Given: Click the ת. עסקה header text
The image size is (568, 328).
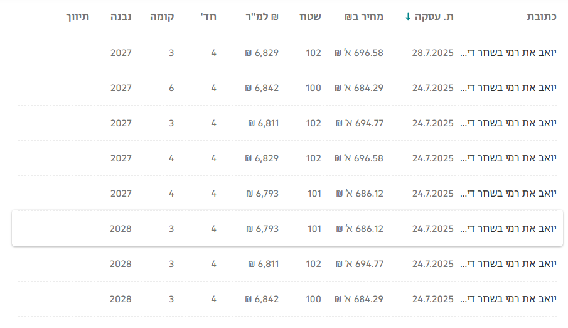Looking at the screenshot, I should click(x=434, y=17).
